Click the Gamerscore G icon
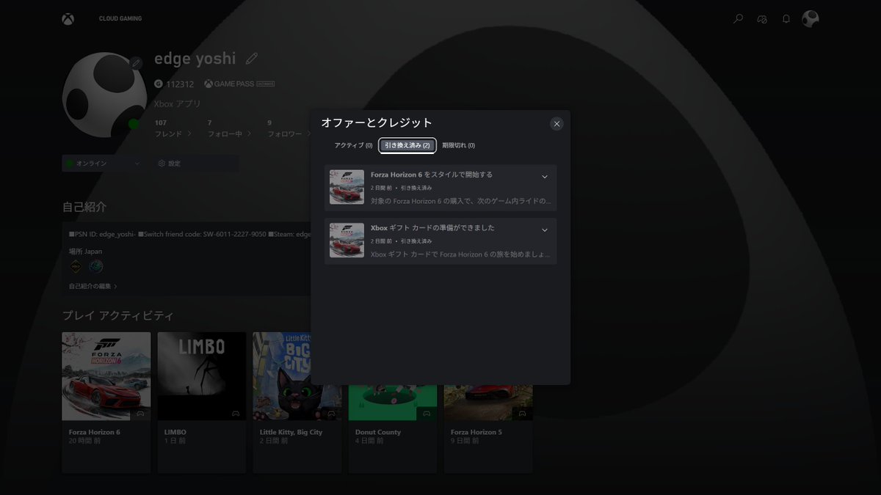Image resolution: width=881 pixels, height=495 pixels. click(159, 84)
